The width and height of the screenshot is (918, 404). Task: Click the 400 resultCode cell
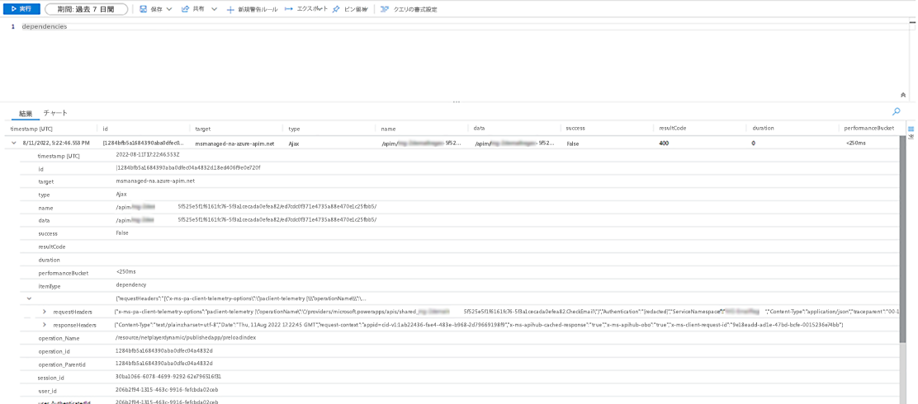pyautogui.click(x=664, y=143)
